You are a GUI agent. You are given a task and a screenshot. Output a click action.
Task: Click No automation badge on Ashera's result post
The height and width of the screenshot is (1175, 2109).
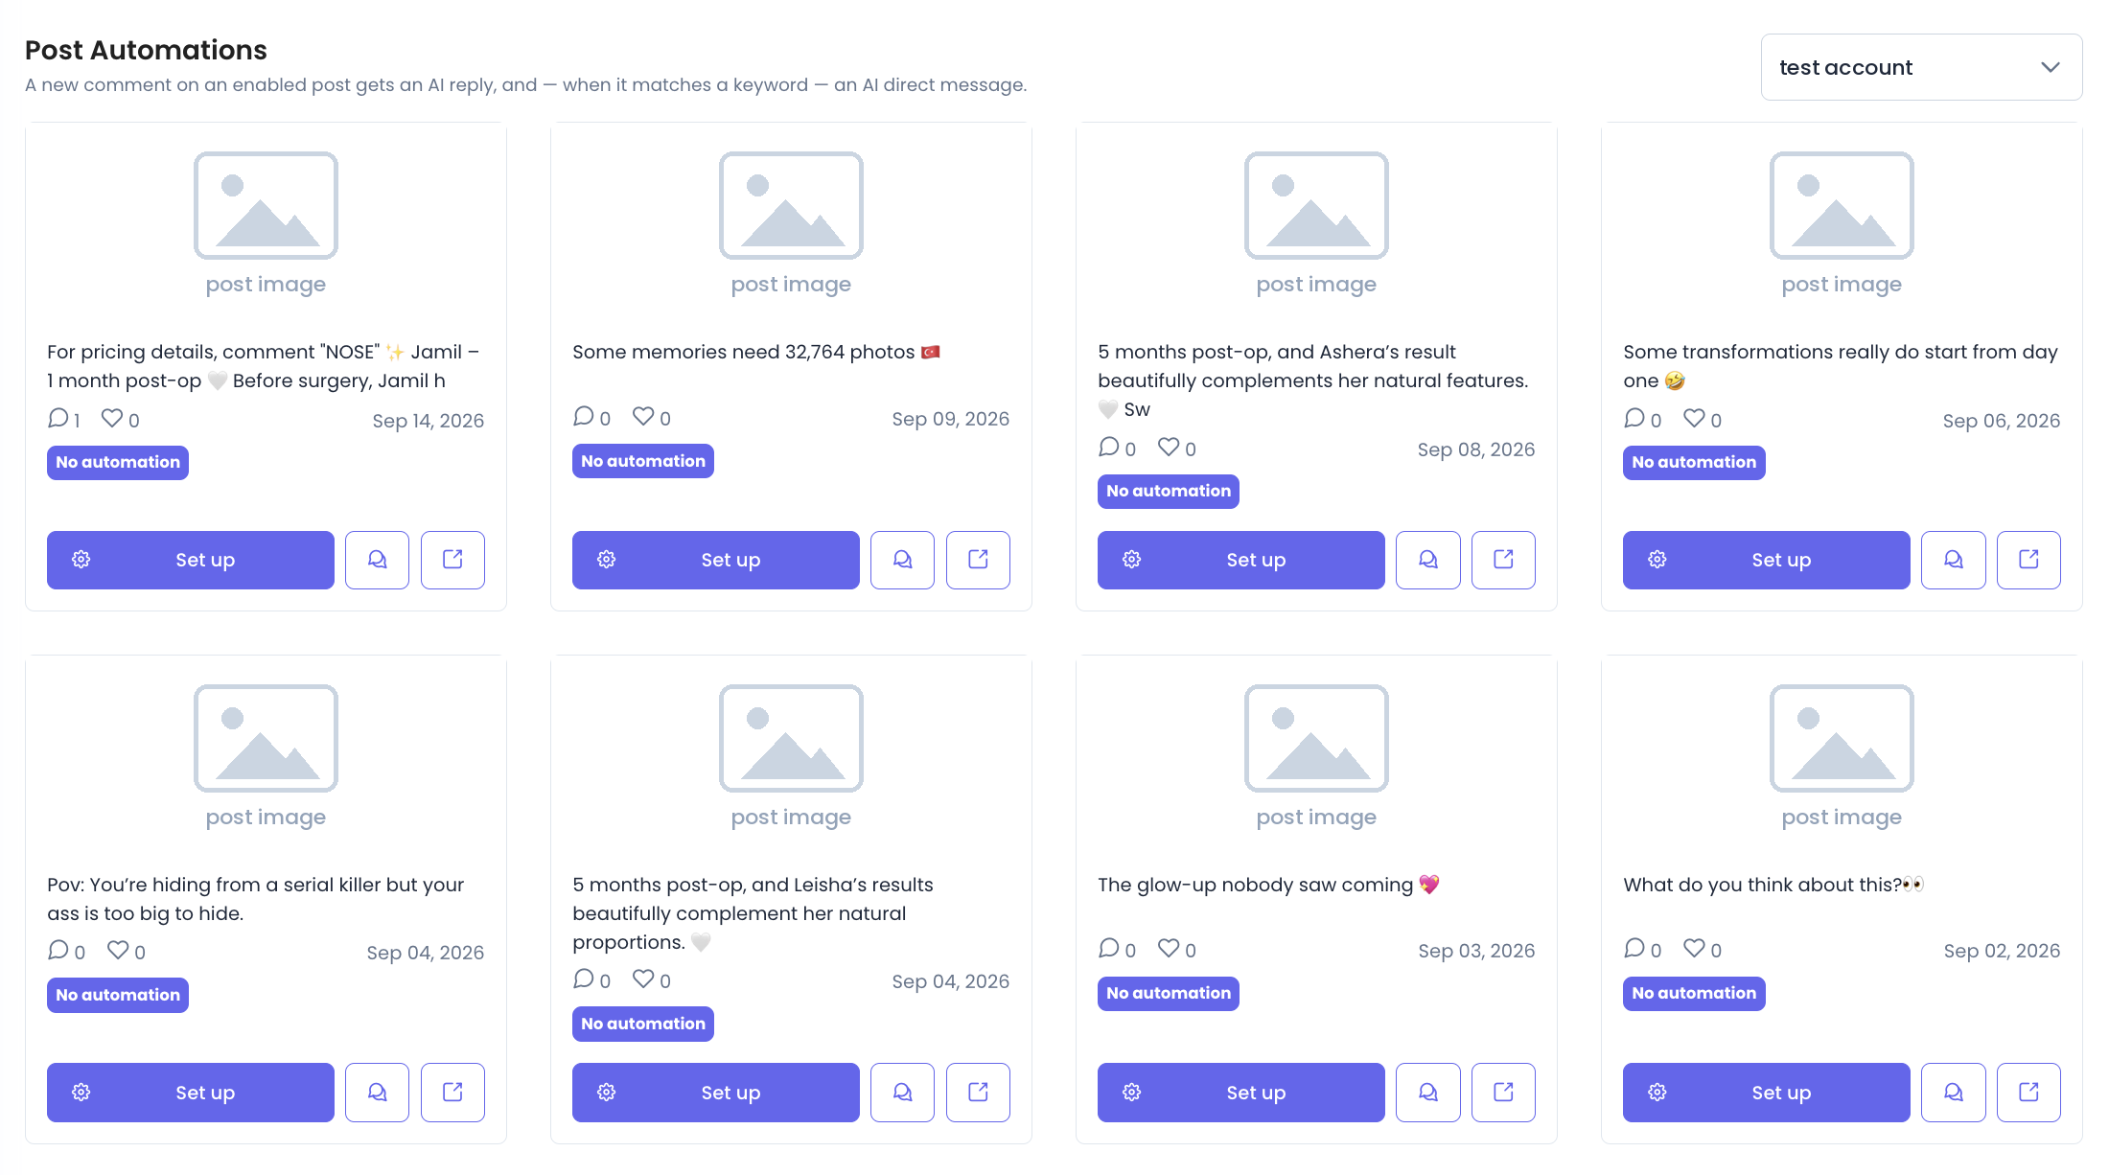pos(1169,491)
